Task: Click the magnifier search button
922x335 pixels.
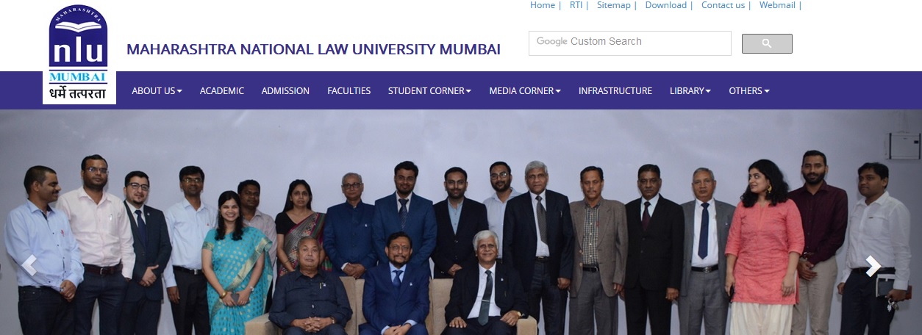Action: pos(767,43)
